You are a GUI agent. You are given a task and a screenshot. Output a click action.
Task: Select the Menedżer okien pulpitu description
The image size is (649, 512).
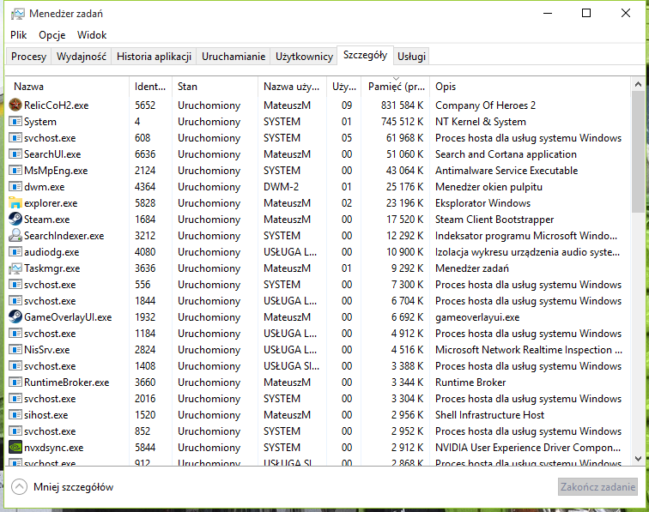(488, 187)
